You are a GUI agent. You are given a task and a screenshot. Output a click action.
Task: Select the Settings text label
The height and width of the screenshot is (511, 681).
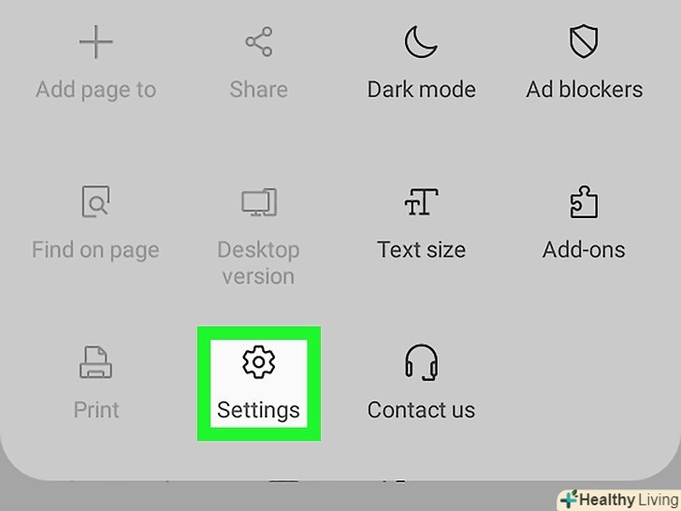click(258, 410)
